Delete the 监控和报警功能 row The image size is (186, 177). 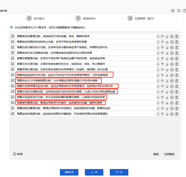[177, 114]
